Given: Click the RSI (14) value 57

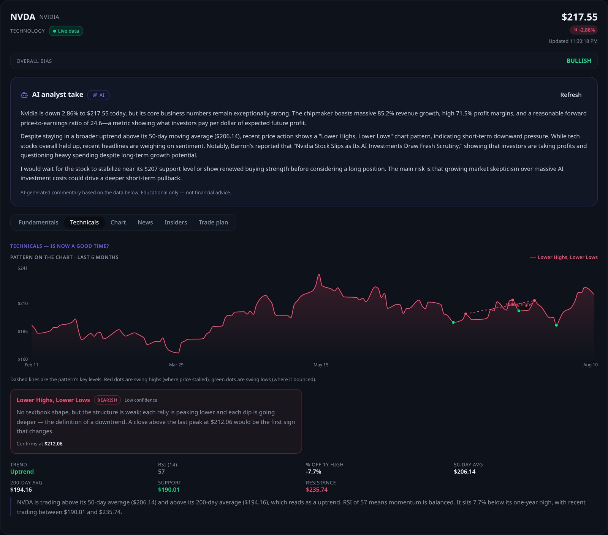Looking at the screenshot, I should pos(161,472).
